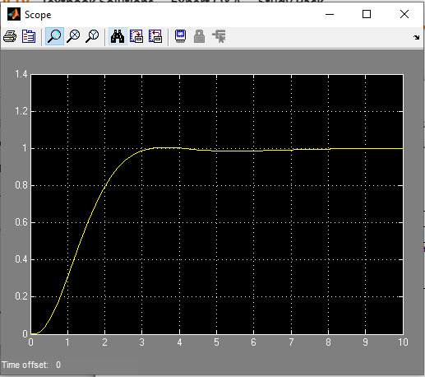The width and height of the screenshot is (425, 377).
Task: Select the Zoom Y-axis tool
Action: (92, 36)
